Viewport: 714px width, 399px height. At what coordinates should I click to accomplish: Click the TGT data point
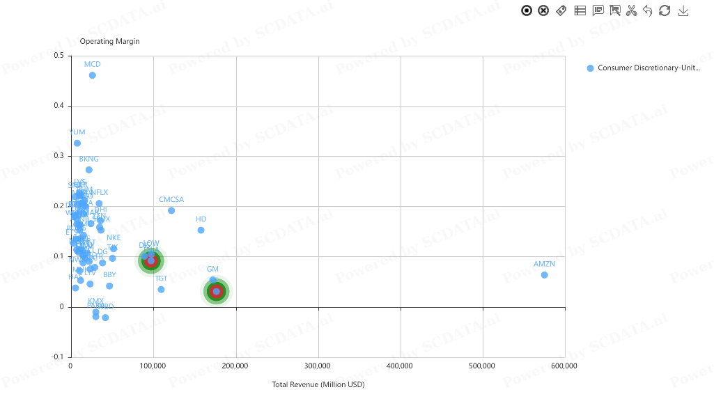161,290
